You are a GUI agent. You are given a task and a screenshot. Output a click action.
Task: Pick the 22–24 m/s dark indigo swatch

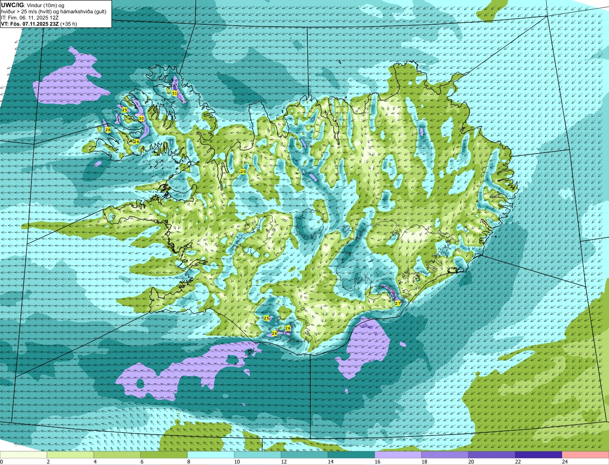(x=539, y=455)
